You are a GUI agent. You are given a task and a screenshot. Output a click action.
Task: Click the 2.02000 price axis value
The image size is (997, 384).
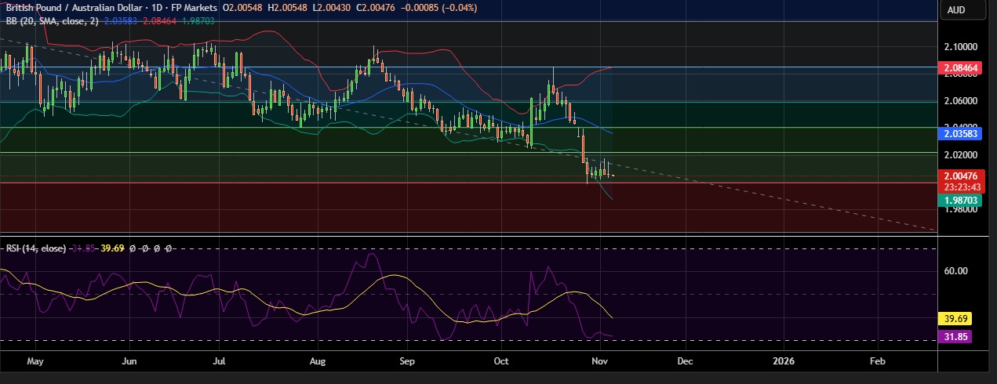click(962, 155)
